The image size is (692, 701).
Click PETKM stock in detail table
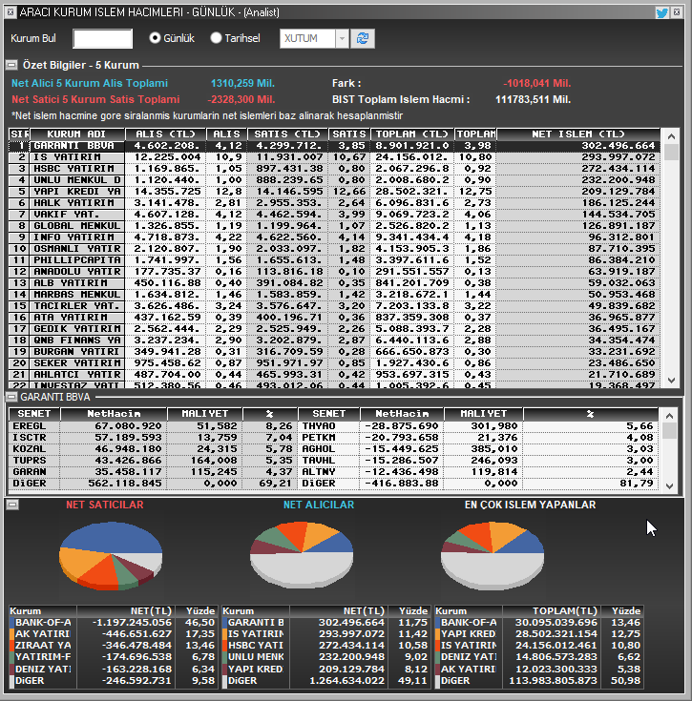(x=319, y=438)
